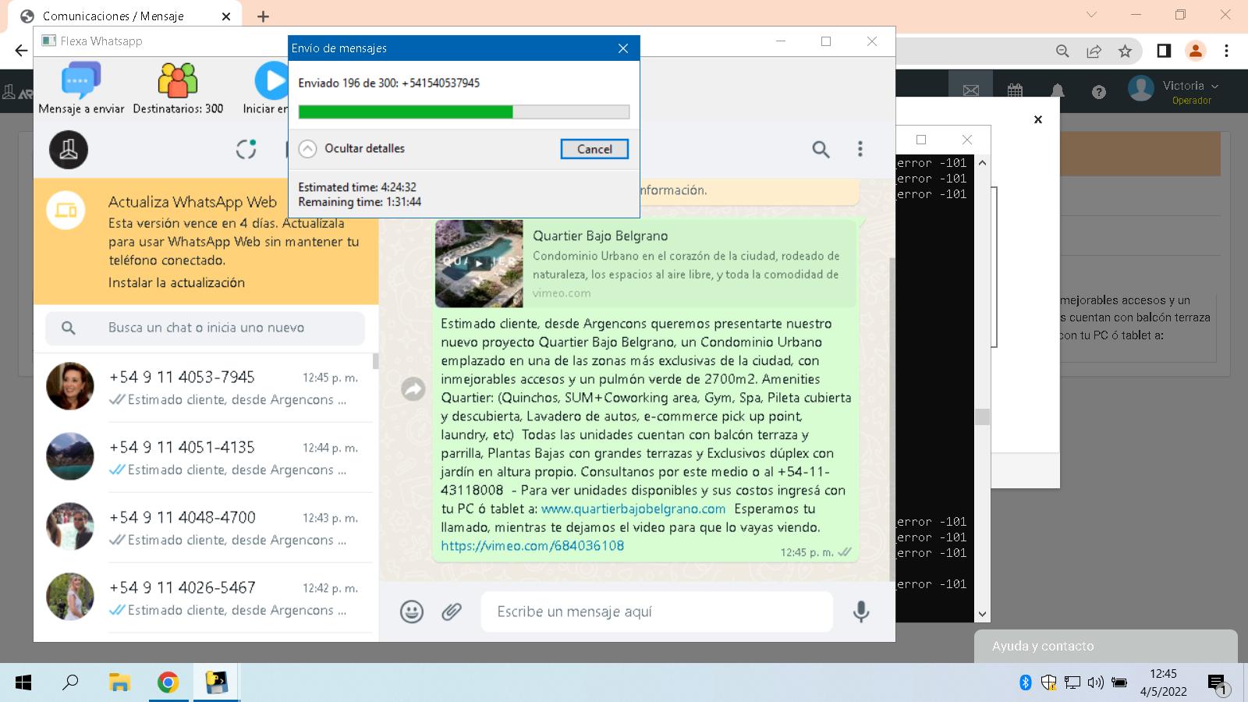
Task: Open the Windows notification center
Action: pos(1218,685)
